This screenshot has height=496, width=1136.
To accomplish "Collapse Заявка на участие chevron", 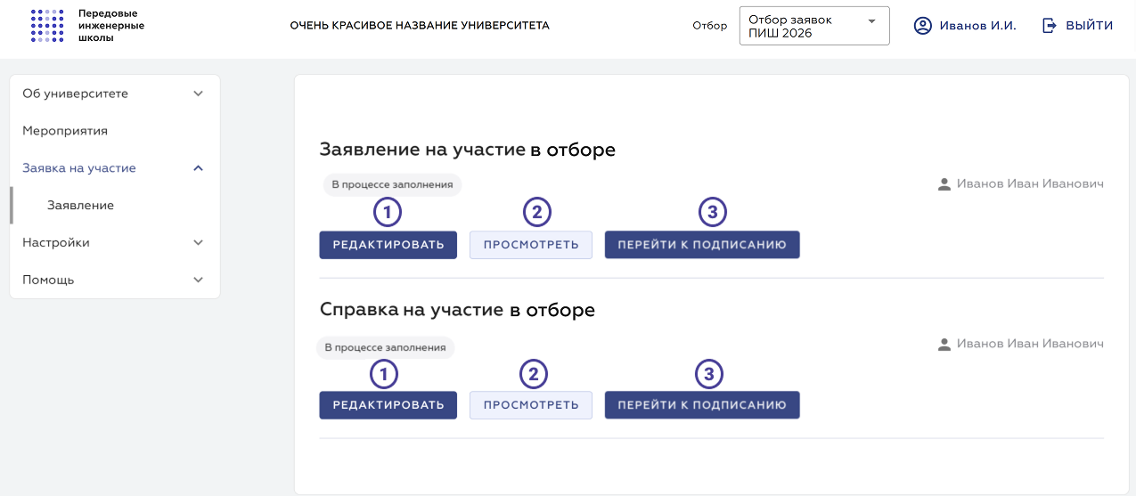I will (x=198, y=168).
